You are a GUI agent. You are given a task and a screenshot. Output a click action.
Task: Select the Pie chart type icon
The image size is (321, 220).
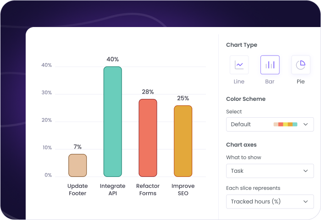click(300, 65)
